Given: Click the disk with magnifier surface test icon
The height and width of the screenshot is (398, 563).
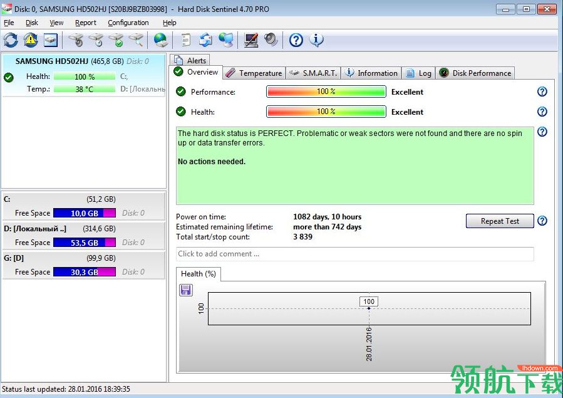Looking at the screenshot, I should pos(137,40).
